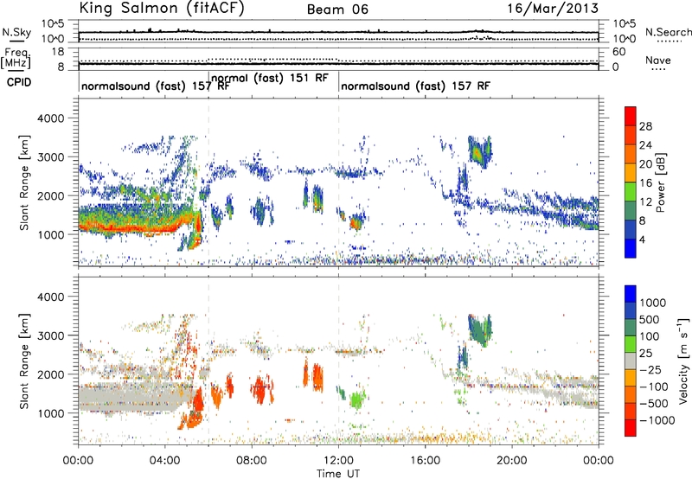Click the date '16/Mar/2013'
The height and width of the screenshot is (479, 692).
pyautogui.click(x=553, y=8)
